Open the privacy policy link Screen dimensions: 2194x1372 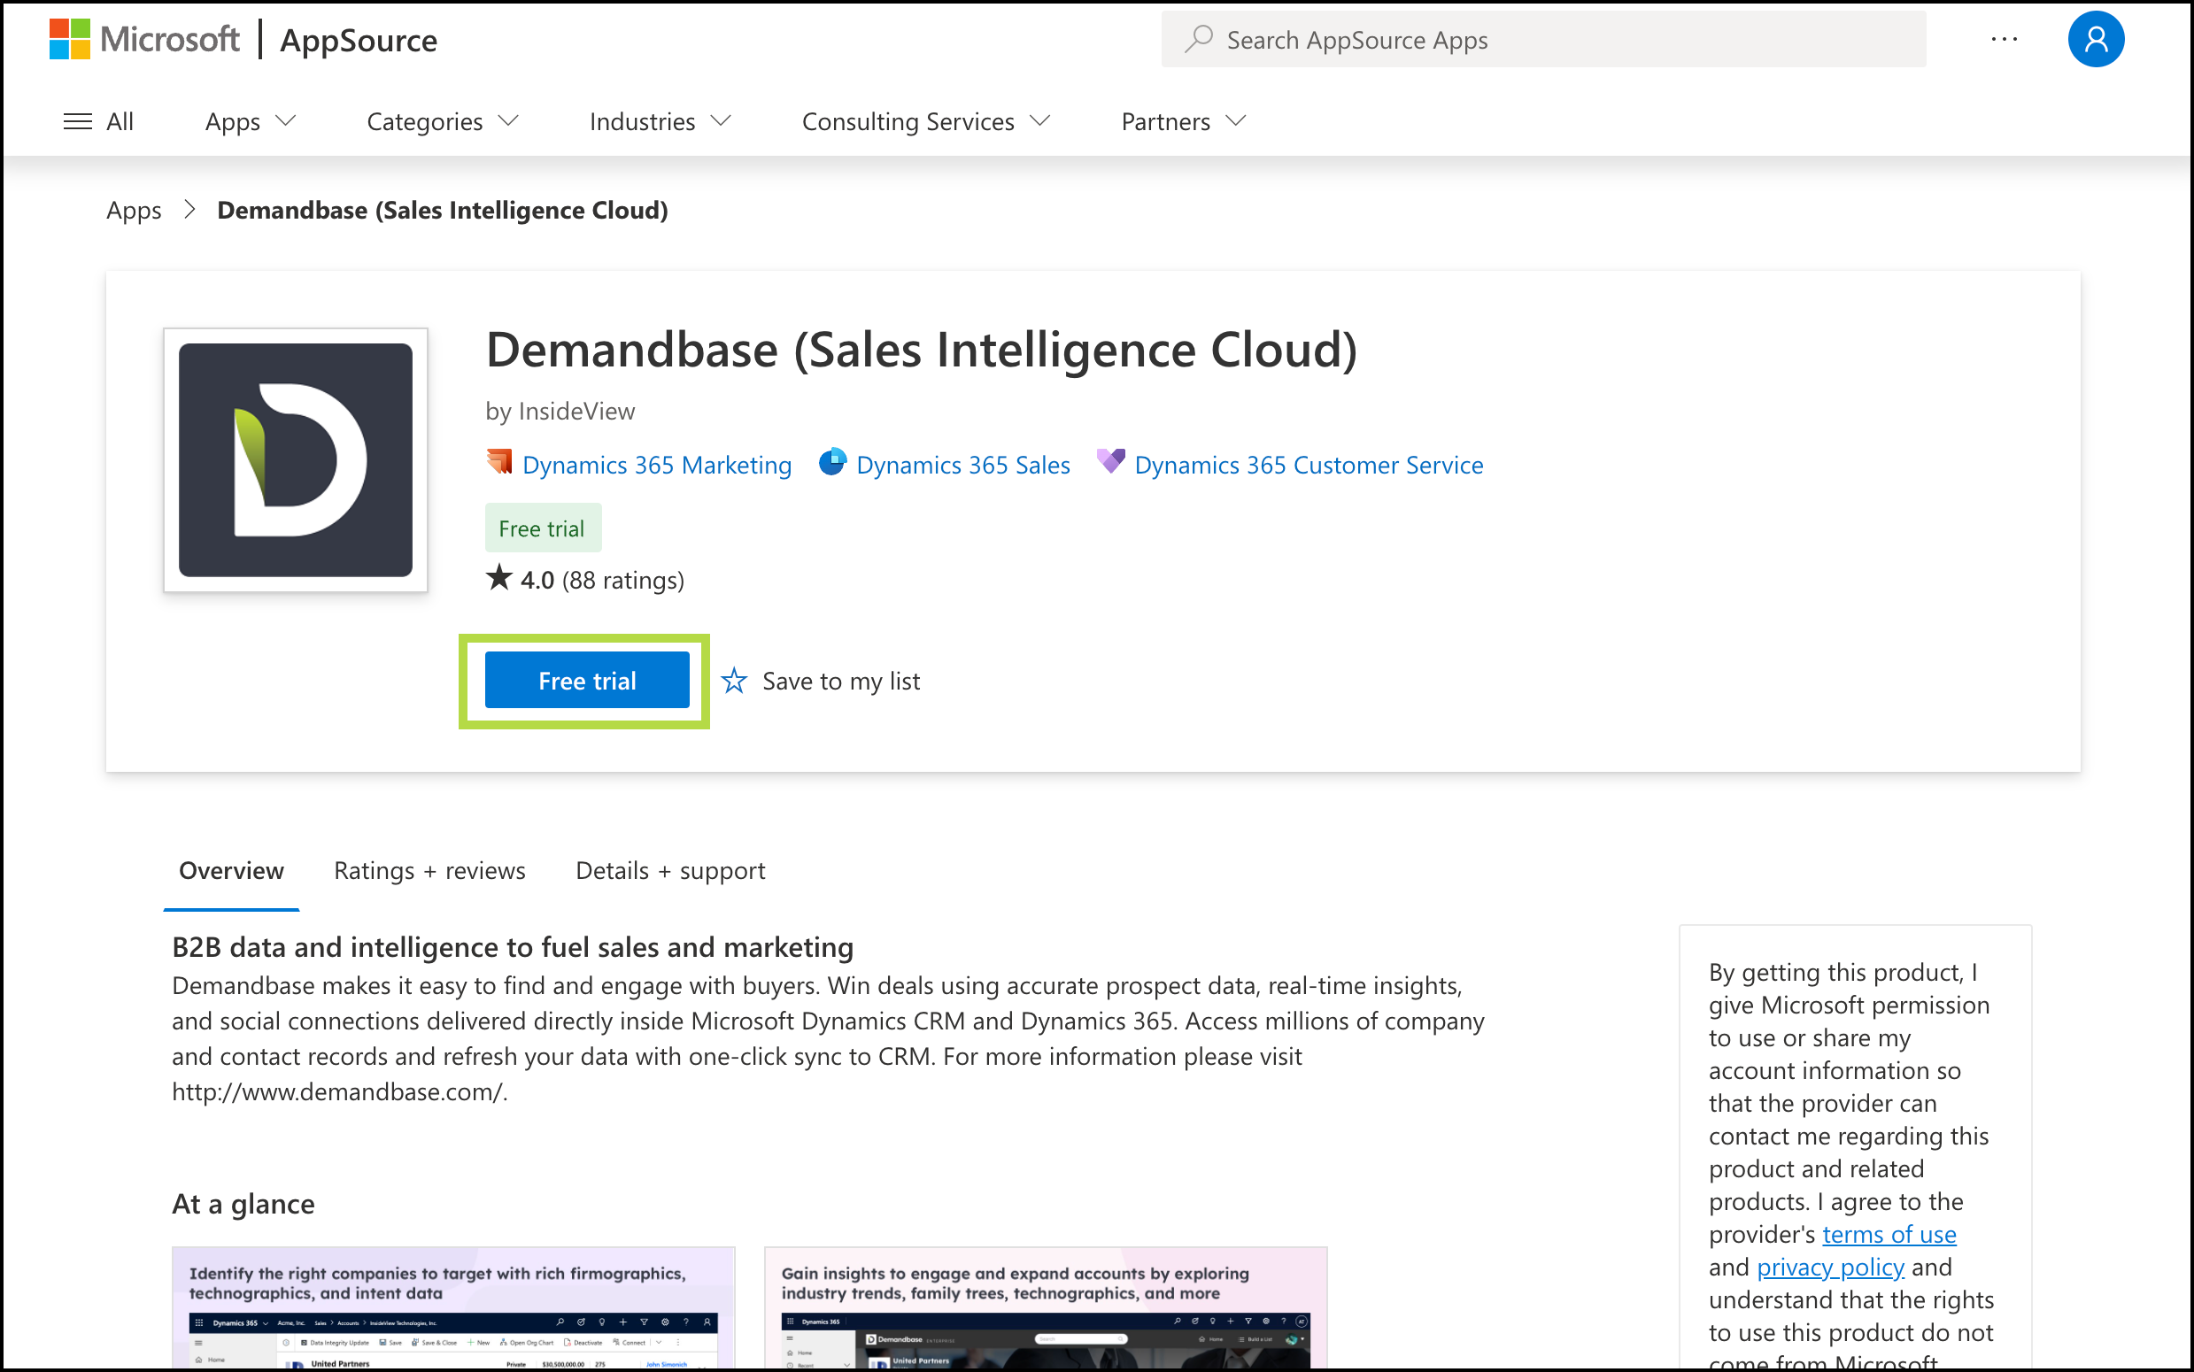(1830, 1267)
